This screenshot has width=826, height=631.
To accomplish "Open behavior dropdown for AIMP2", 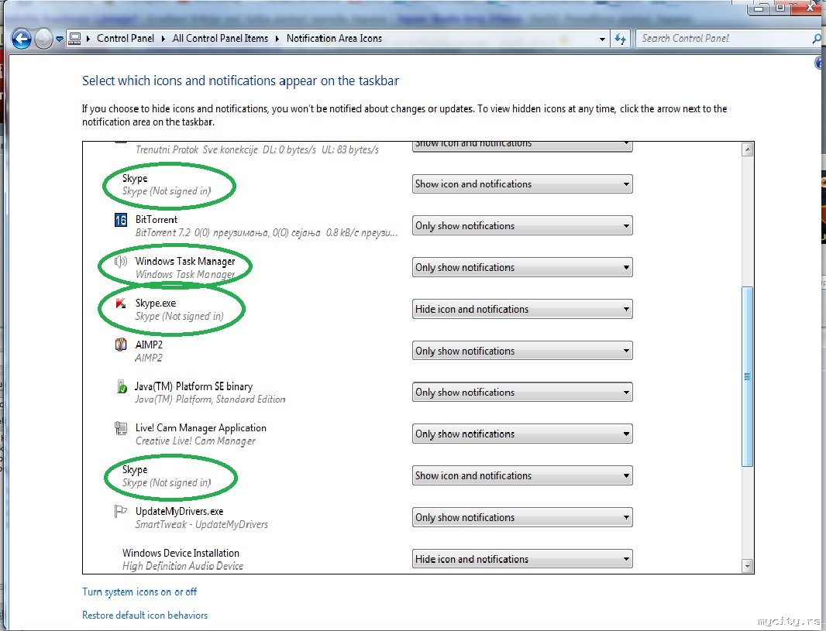I will tap(522, 351).
